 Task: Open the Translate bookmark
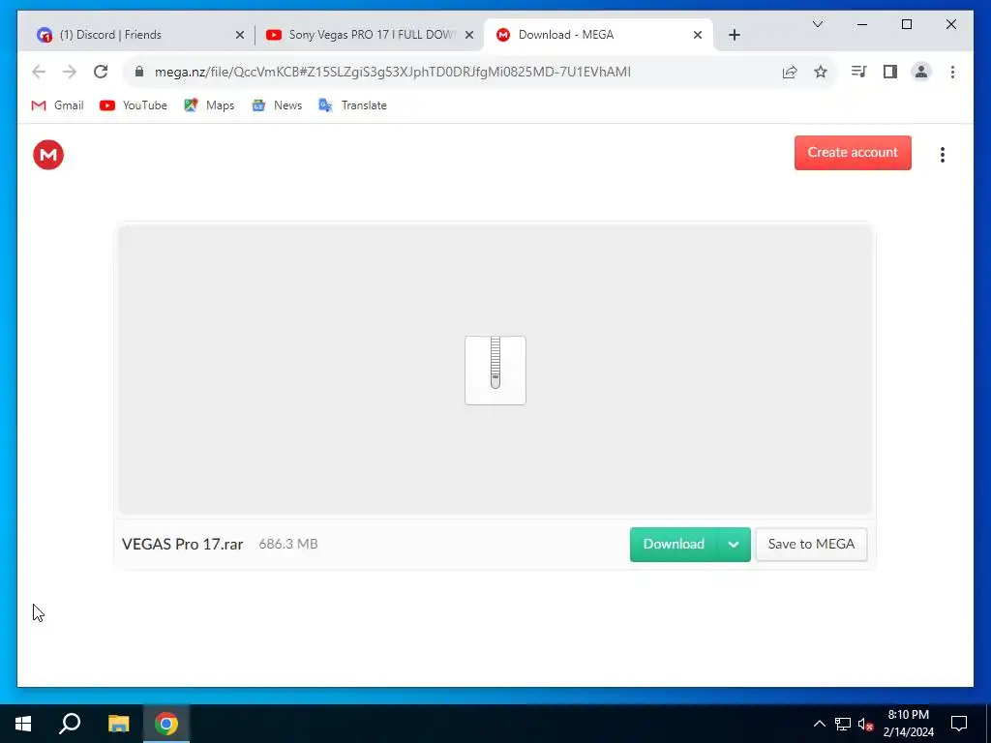(x=352, y=105)
